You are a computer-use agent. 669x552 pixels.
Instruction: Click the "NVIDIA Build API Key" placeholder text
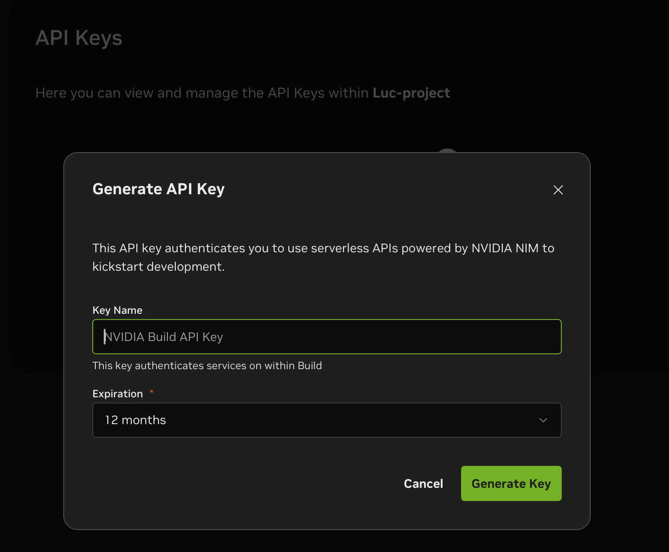click(164, 337)
